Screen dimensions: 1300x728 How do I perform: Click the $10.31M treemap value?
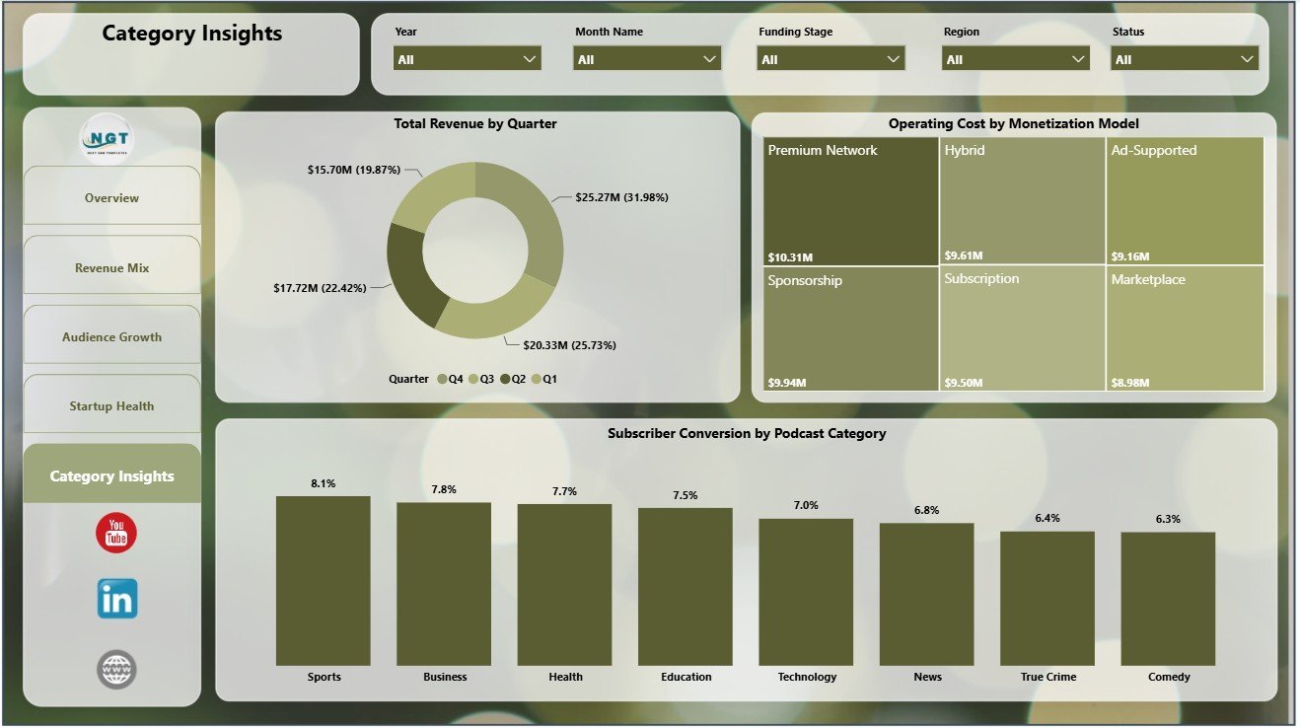click(790, 256)
